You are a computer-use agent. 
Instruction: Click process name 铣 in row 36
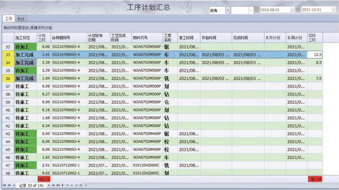point(170,79)
